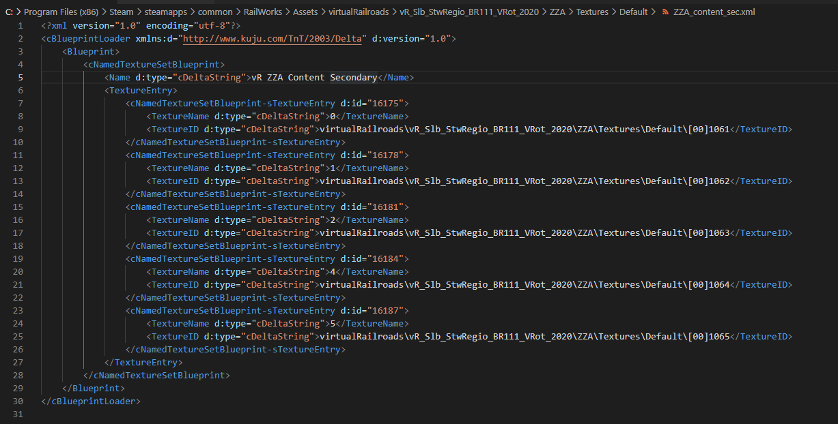Screen dimensions: 838x424
Task: Select ZZA_content_sec.xml in the breadcrumb
Action: [714, 12]
